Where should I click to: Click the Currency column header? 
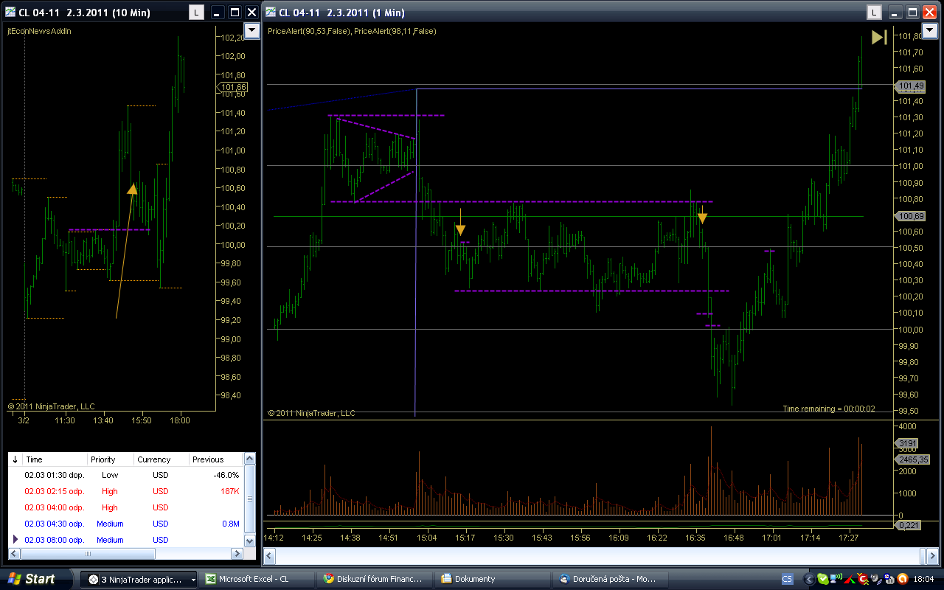[x=161, y=459]
